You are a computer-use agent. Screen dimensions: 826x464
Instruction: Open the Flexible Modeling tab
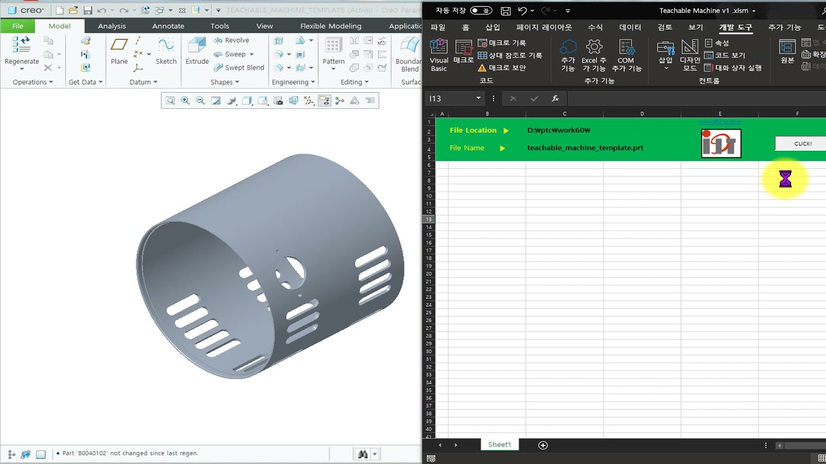coord(330,26)
